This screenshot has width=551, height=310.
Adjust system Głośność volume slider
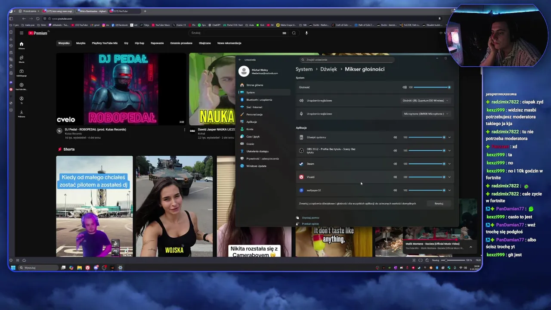[432, 87]
